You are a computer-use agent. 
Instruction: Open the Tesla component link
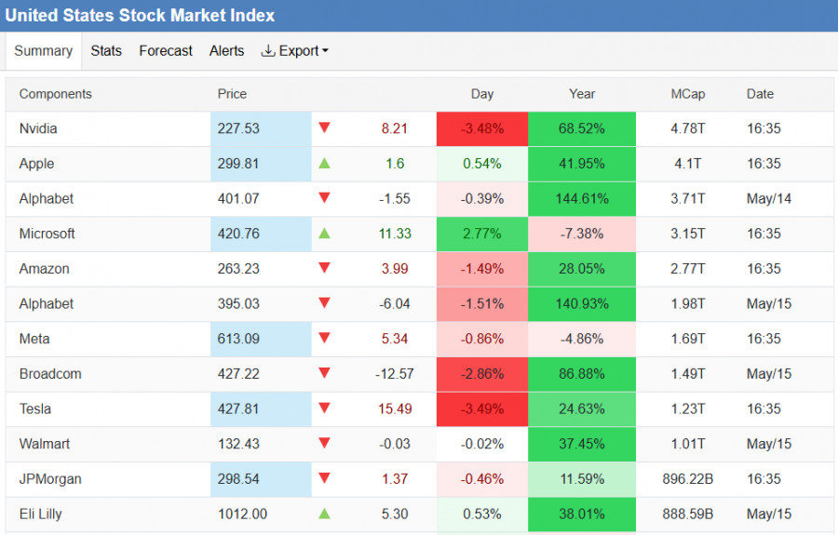click(x=35, y=409)
